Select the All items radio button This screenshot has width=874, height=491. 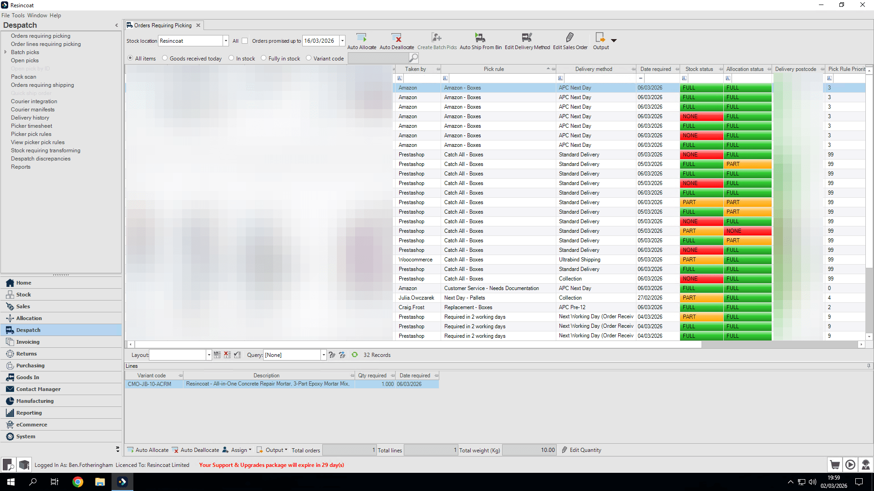coord(131,58)
